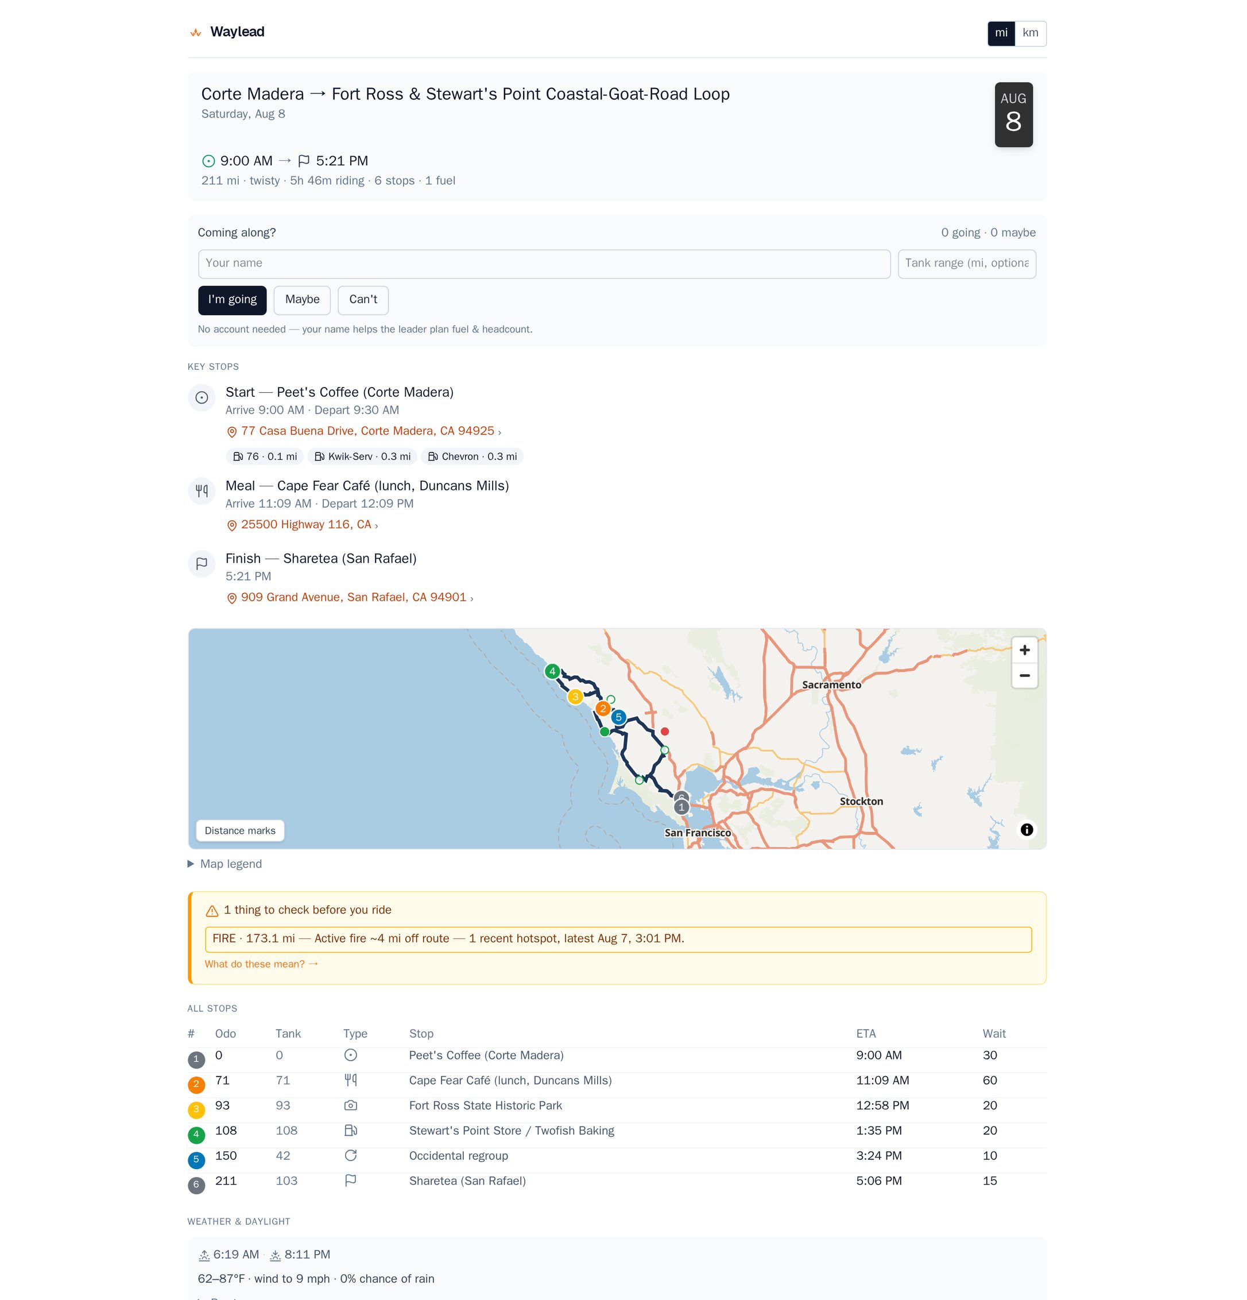1247x1300 pixels.
Task: Click the fuel pump icon for Stewart's Point
Action: coord(351,1131)
